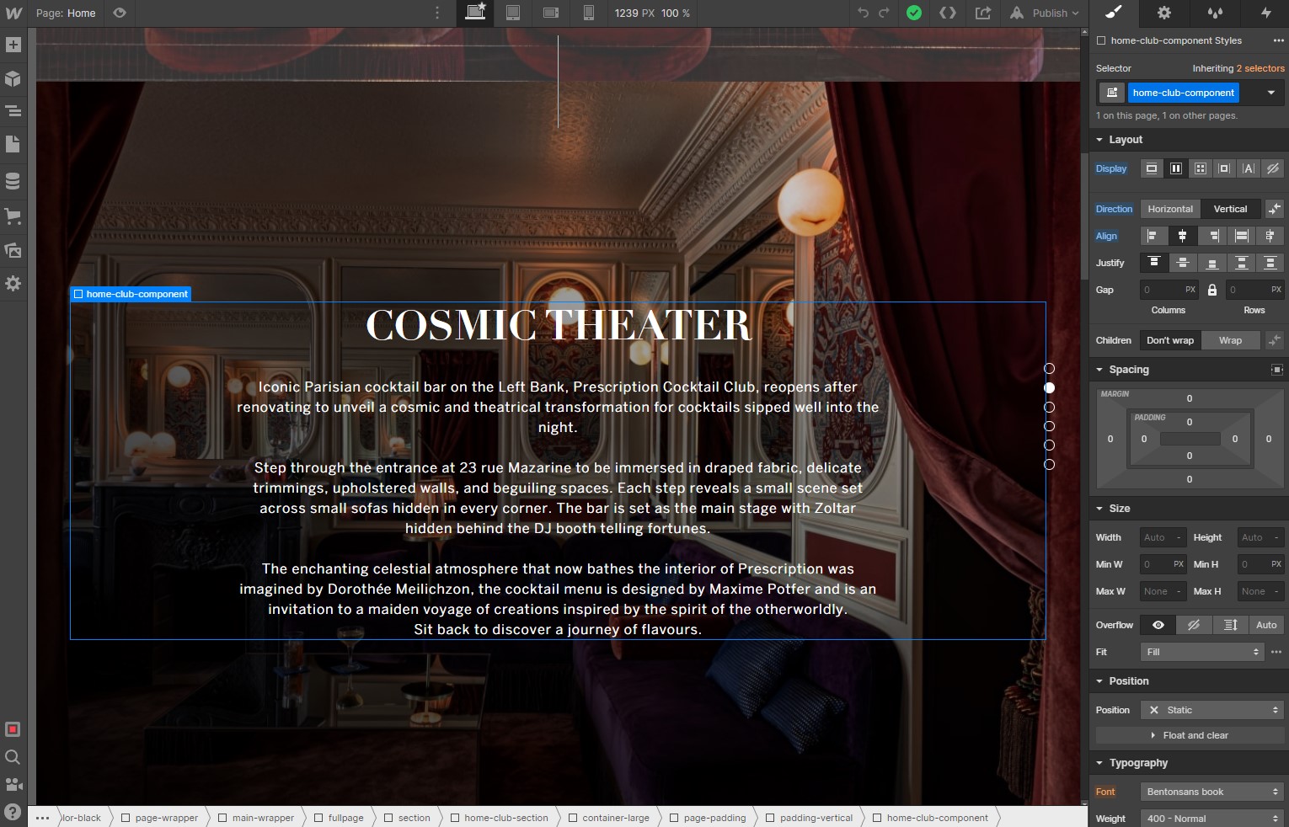
Task: Open the Export Code icon
Action: coord(948,13)
